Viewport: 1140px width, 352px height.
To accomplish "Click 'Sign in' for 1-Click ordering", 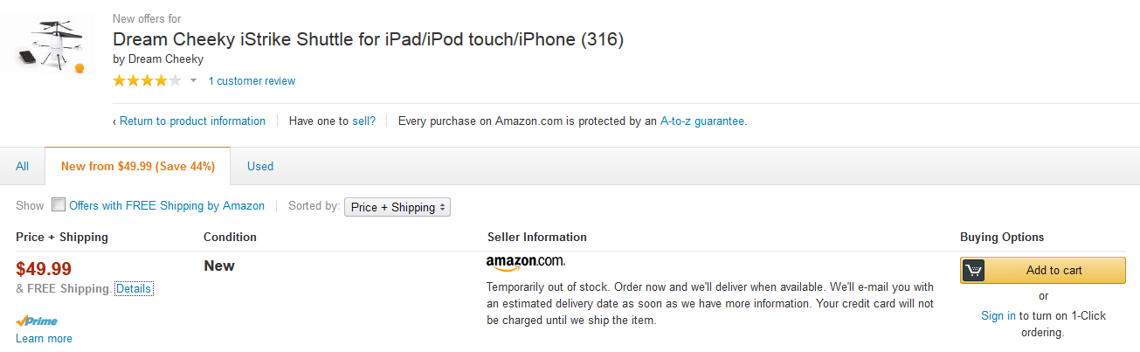I will [x=998, y=315].
